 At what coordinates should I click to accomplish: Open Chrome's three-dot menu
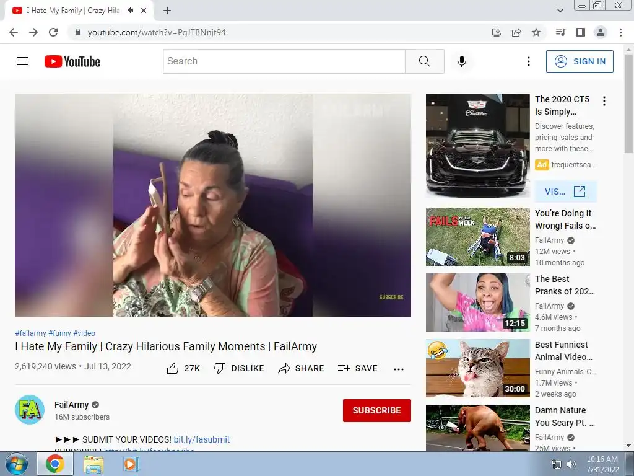[x=620, y=32]
